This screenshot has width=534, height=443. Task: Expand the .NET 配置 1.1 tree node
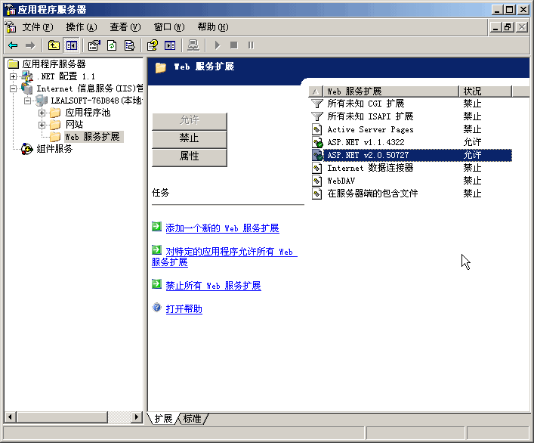[13, 76]
